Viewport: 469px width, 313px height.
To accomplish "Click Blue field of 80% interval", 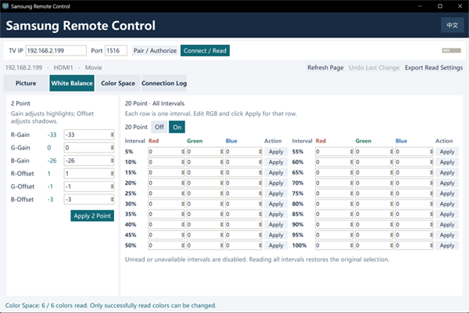I will pos(414,204).
